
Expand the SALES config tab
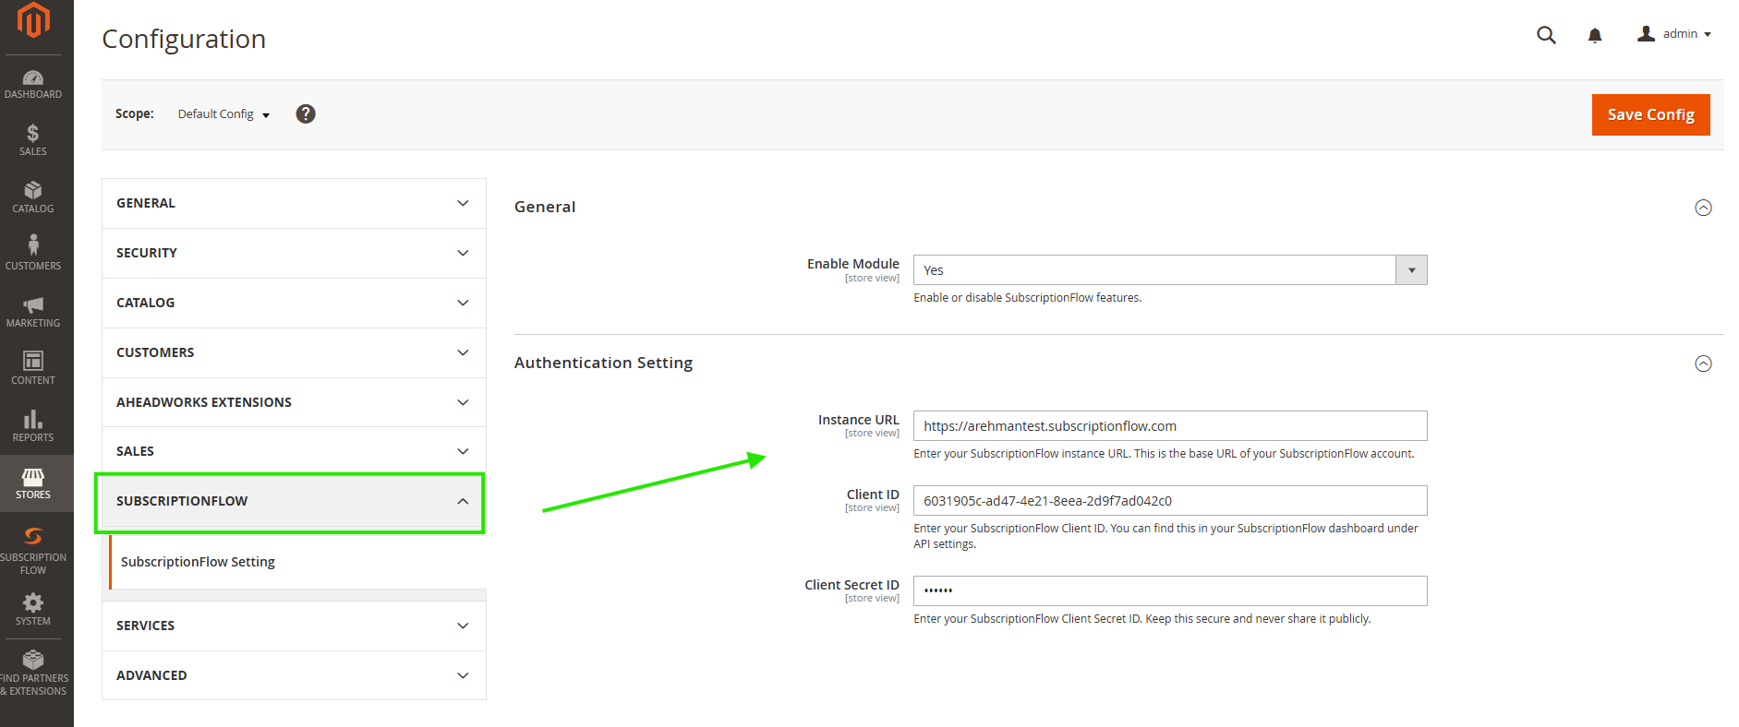tap(294, 451)
